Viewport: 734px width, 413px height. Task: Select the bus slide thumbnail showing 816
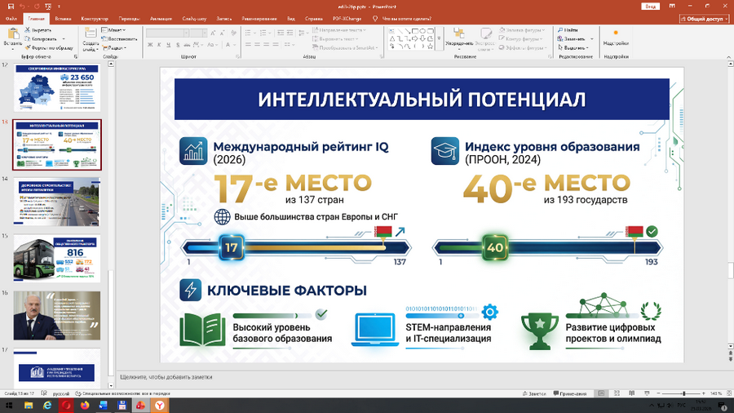[56, 258]
